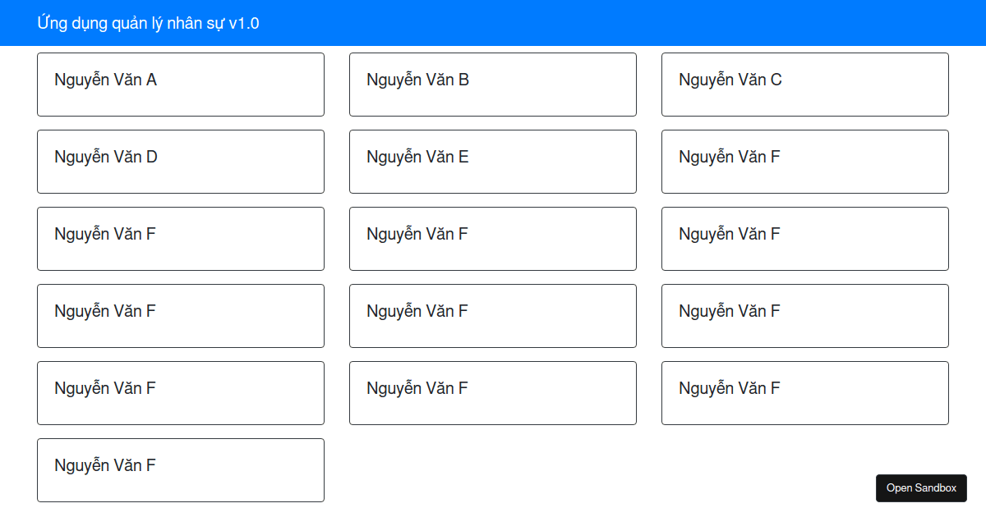
Task: Click the app title 'Ứng dụng quản lý nhân sự v1.0'
Action: pyautogui.click(x=148, y=23)
